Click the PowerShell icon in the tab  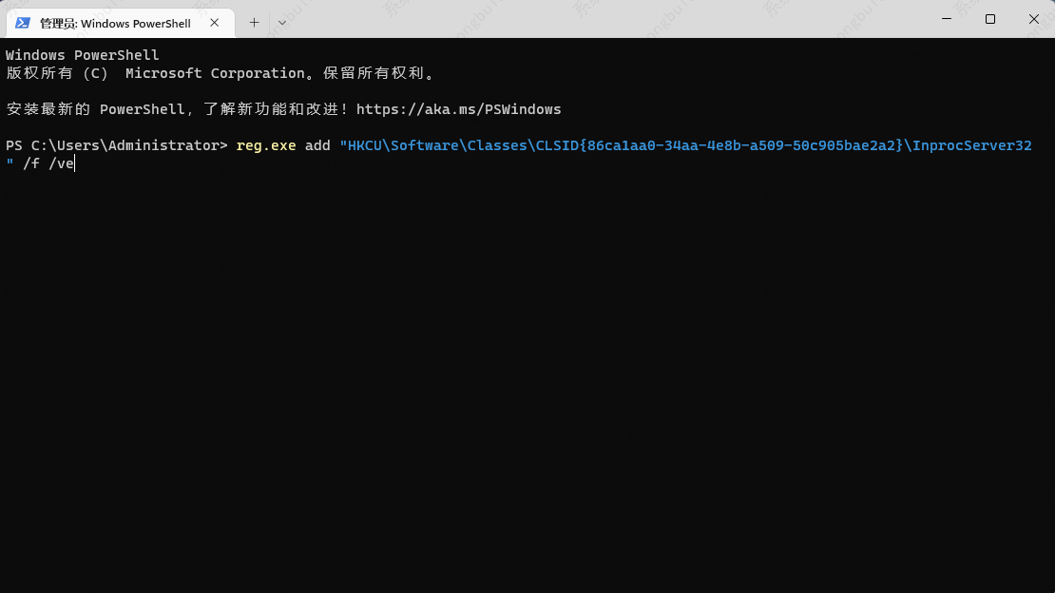(22, 23)
